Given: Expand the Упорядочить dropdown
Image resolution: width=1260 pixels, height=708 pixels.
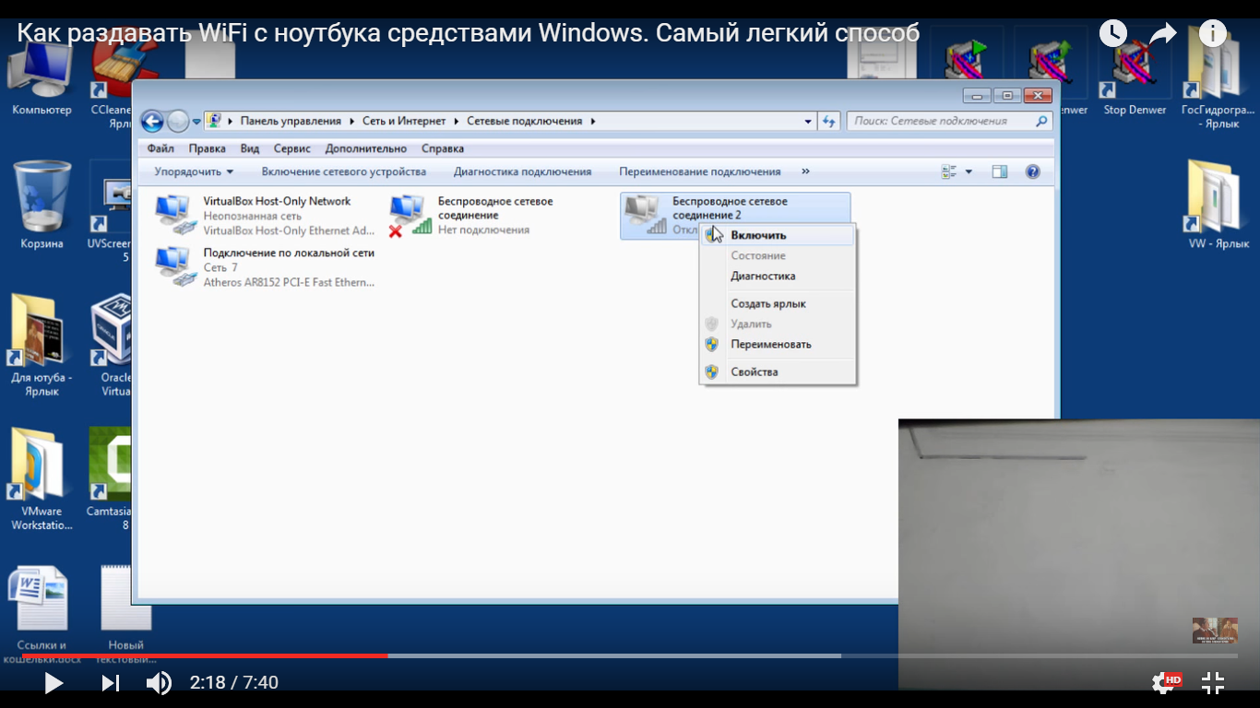Looking at the screenshot, I should (x=194, y=171).
